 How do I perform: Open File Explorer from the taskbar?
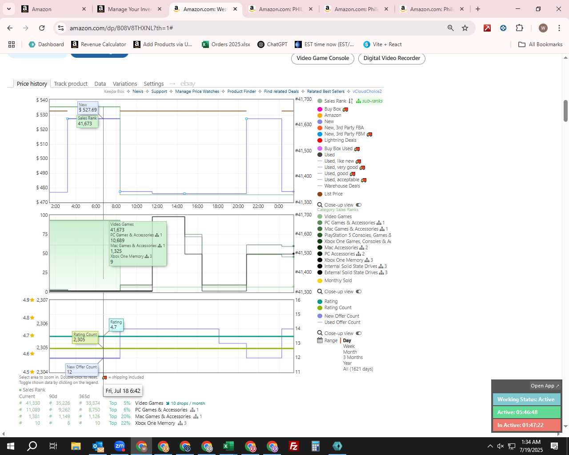tap(76, 446)
